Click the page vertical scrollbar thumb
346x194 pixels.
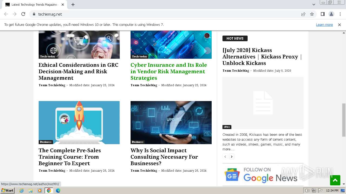coord(344,120)
